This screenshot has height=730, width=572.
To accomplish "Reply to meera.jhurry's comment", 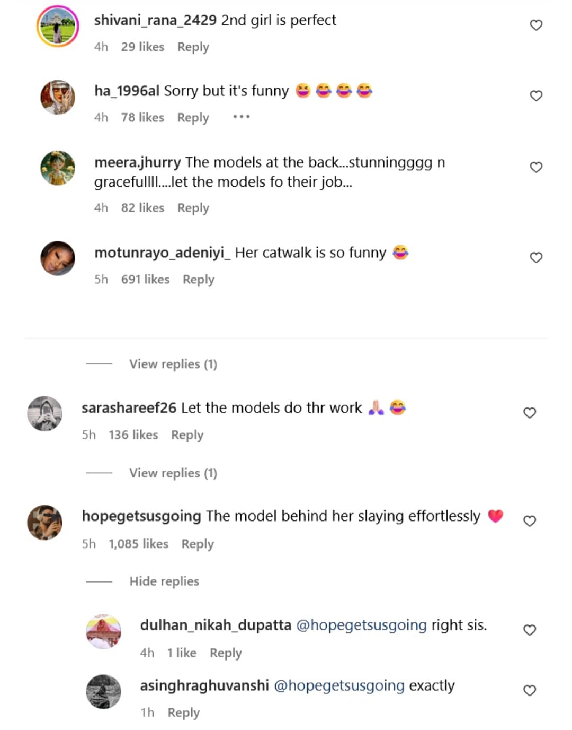I will [x=193, y=208].
